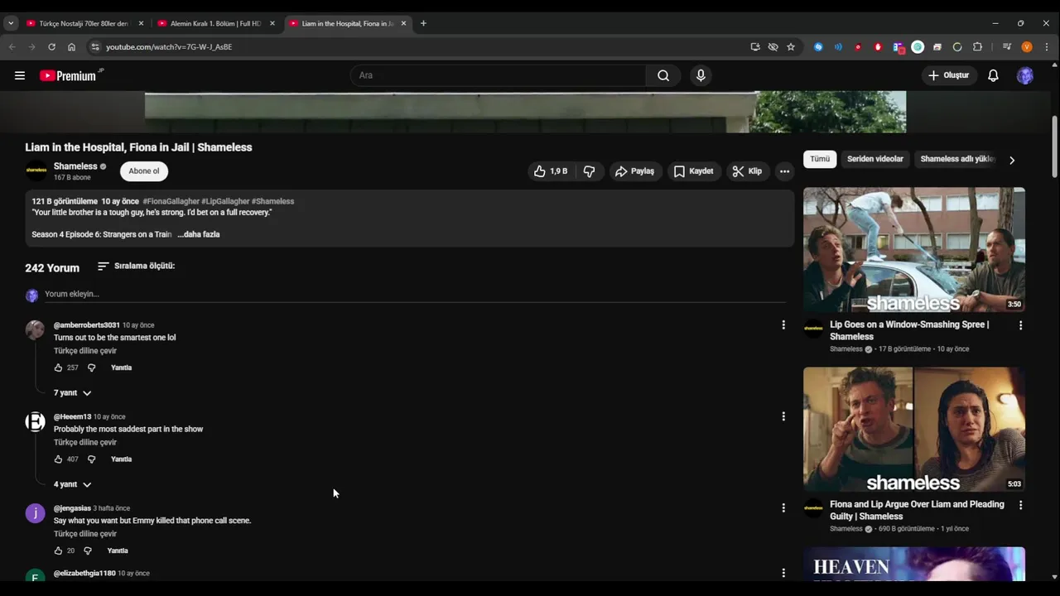Image resolution: width=1060 pixels, height=596 pixels.
Task: Show more filter chips with the right arrow
Action: click(1012, 160)
